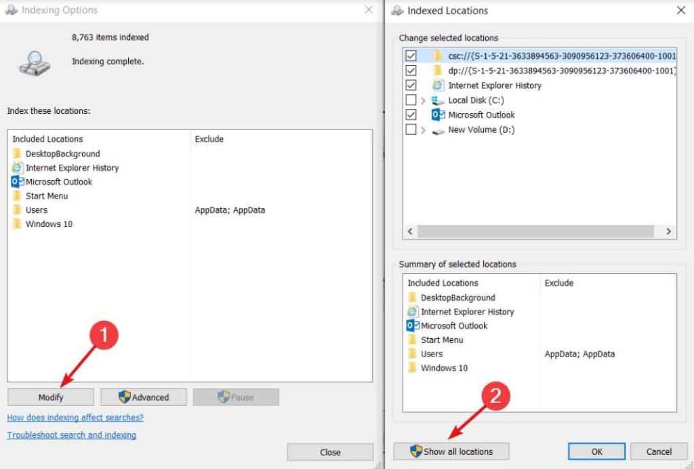Open the 'How does indexing affect searches?' link
694x469 pixels.
tap(75, 417)
